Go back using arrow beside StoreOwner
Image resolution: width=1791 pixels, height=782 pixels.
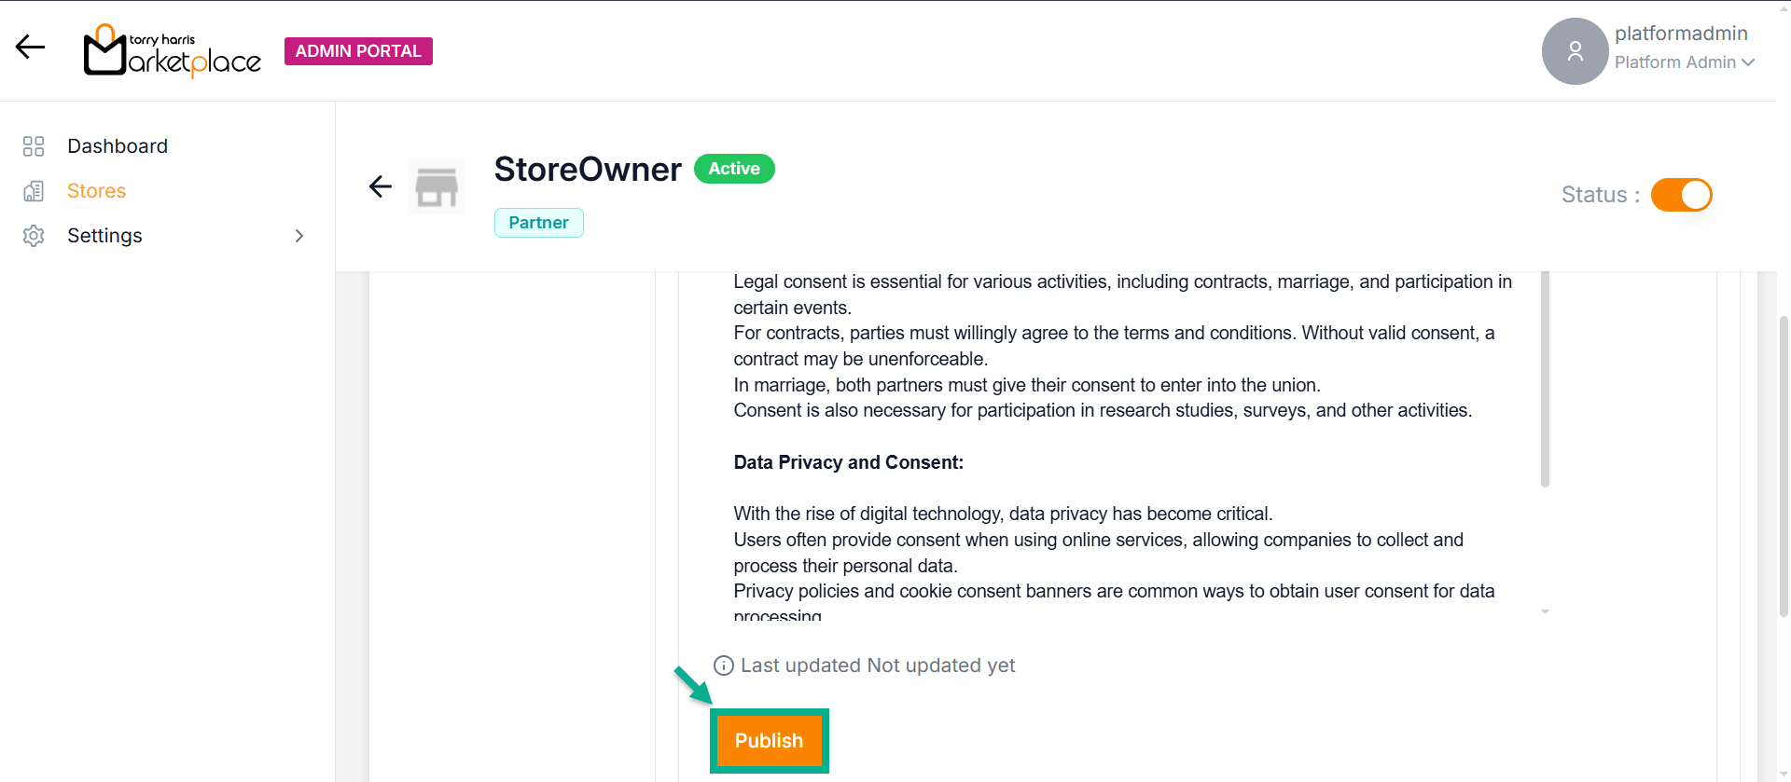[x=381, y=186]
